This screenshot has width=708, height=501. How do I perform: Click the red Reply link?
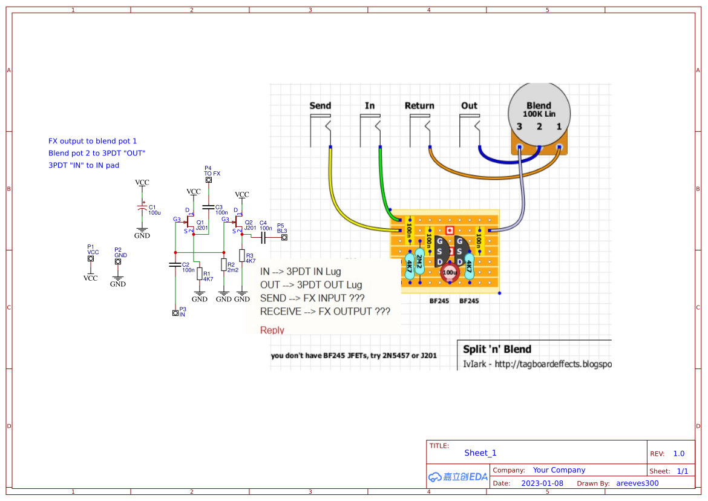(x=272, y=330)
